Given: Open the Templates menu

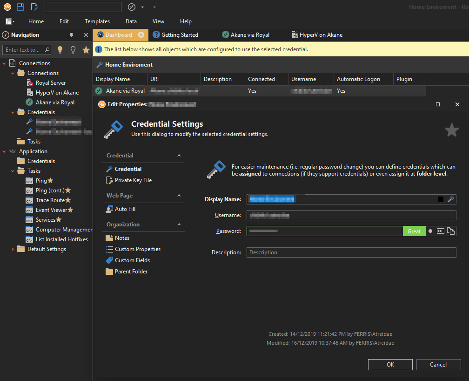Looking at the screenshot, I should (97, 21).
